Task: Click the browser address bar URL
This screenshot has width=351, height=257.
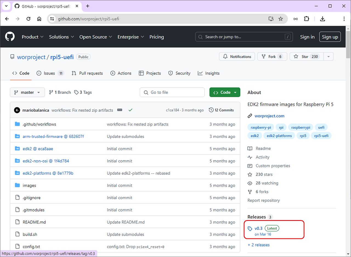Action: [x=88, y=19]
